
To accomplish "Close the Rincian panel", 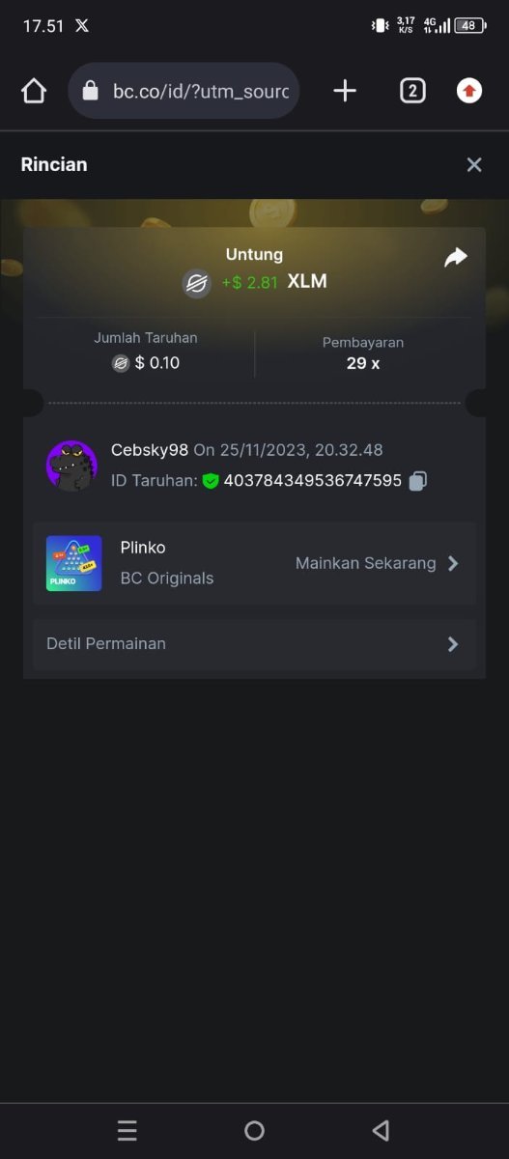I will click(x=474, y=165).
